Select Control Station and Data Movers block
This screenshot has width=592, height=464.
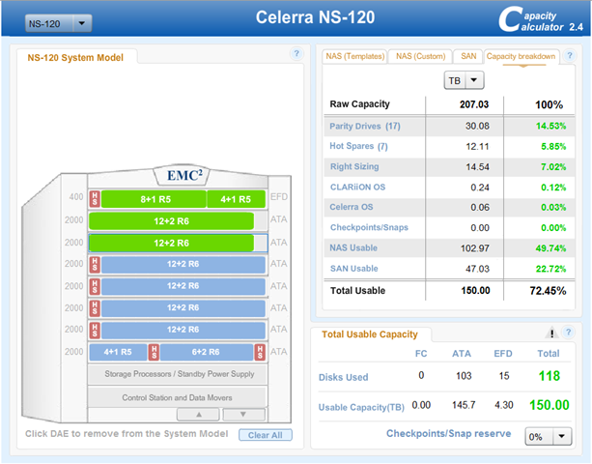177,397
